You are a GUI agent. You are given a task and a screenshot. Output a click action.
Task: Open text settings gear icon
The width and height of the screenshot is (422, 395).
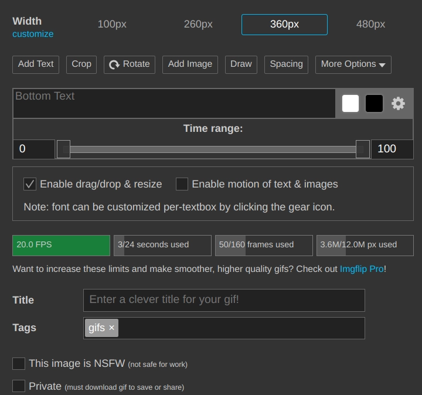click(x=398, y=104)
